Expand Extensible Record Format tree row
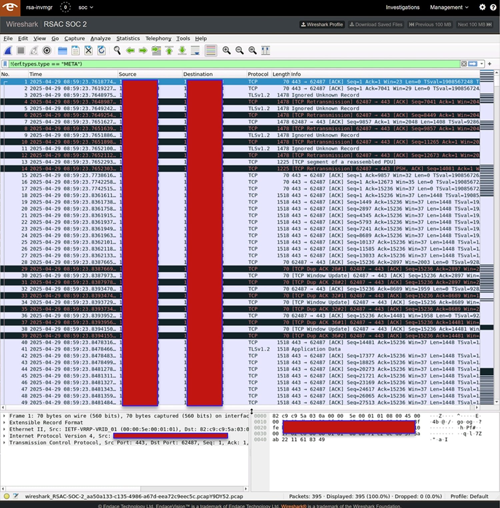The image size is (500, 508). click(4, 423)
